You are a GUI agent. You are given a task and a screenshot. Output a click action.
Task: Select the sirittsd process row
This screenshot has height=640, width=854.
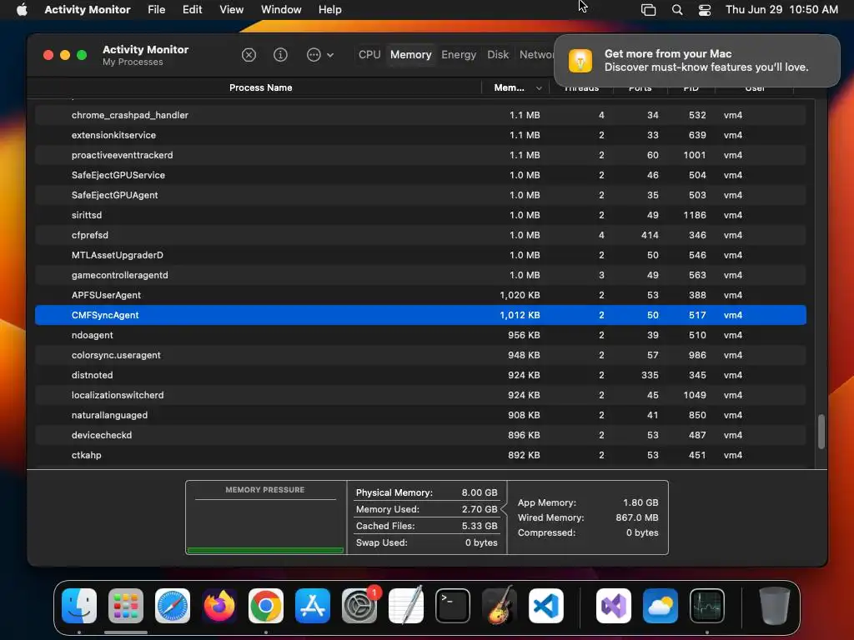tap(420, 215)
